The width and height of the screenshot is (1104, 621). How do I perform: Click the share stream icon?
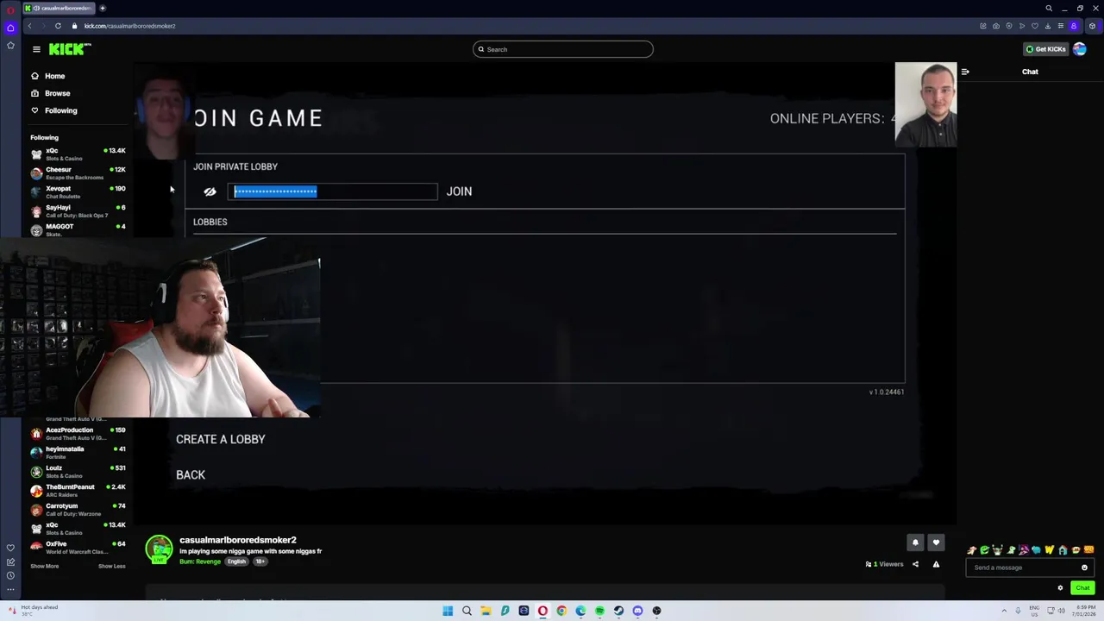click(915, 564)
